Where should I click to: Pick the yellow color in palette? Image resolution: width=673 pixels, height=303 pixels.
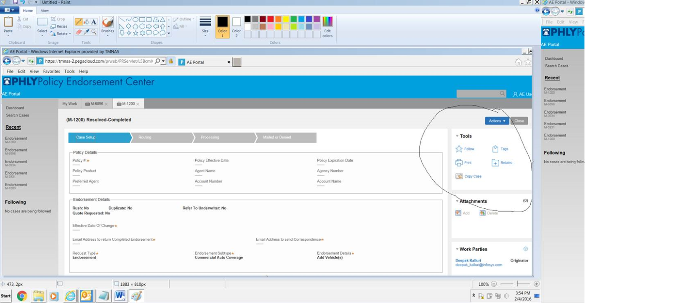(x=286, y=19)
